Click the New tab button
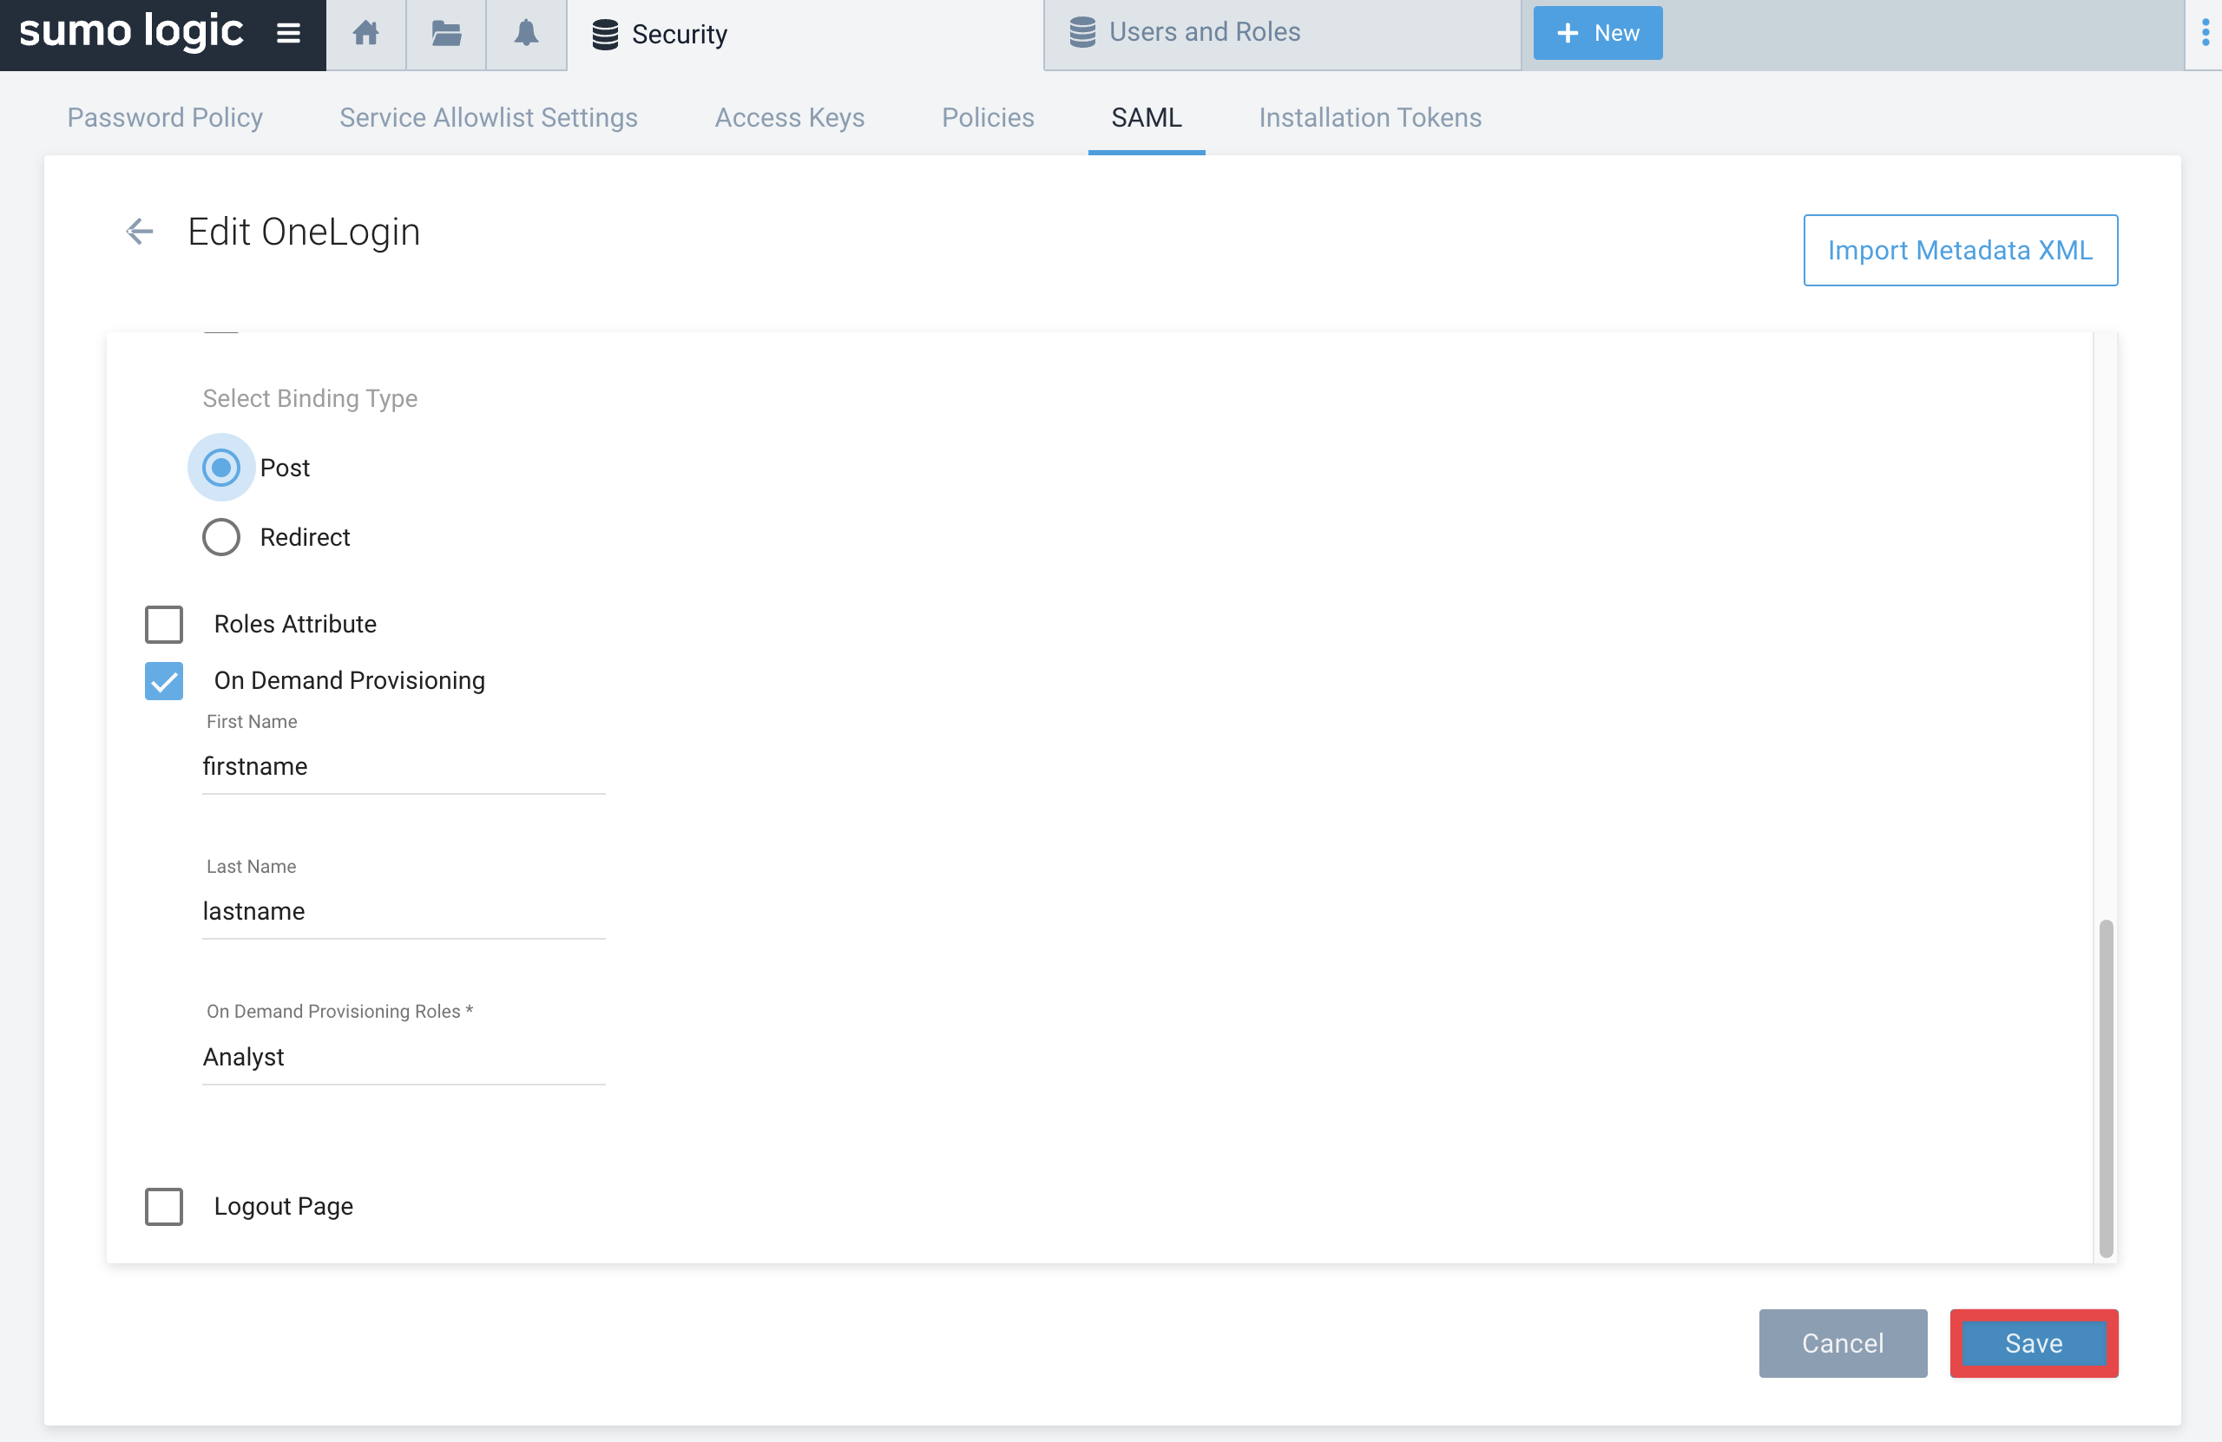The width and height of the screenshot is (2222, 1442). tap(1597, 34)
